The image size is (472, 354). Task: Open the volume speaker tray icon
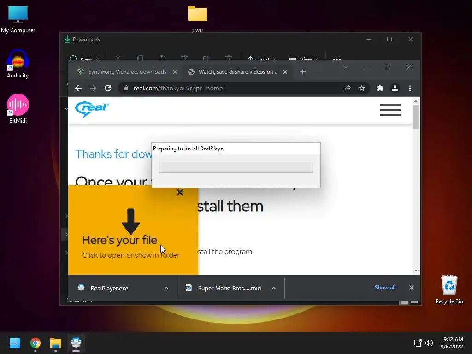tap(429, 343)
